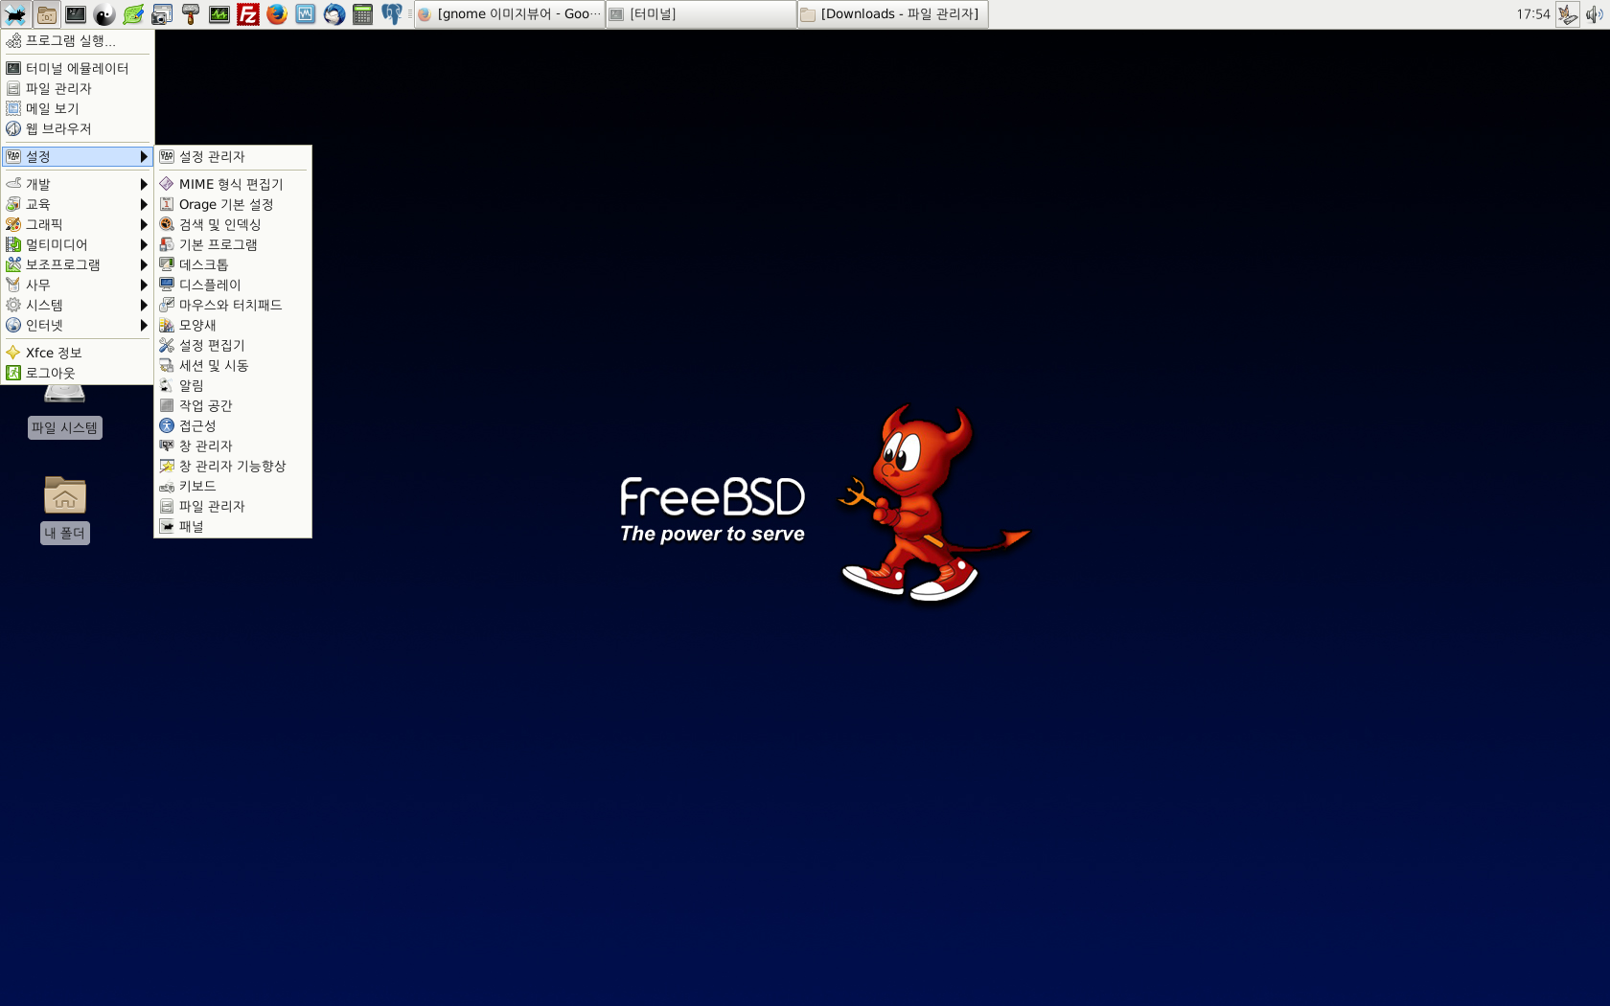The image size is (1610, 1006).
Task: Launch Firefox from the panel
Action: click(x=277, y=14)
